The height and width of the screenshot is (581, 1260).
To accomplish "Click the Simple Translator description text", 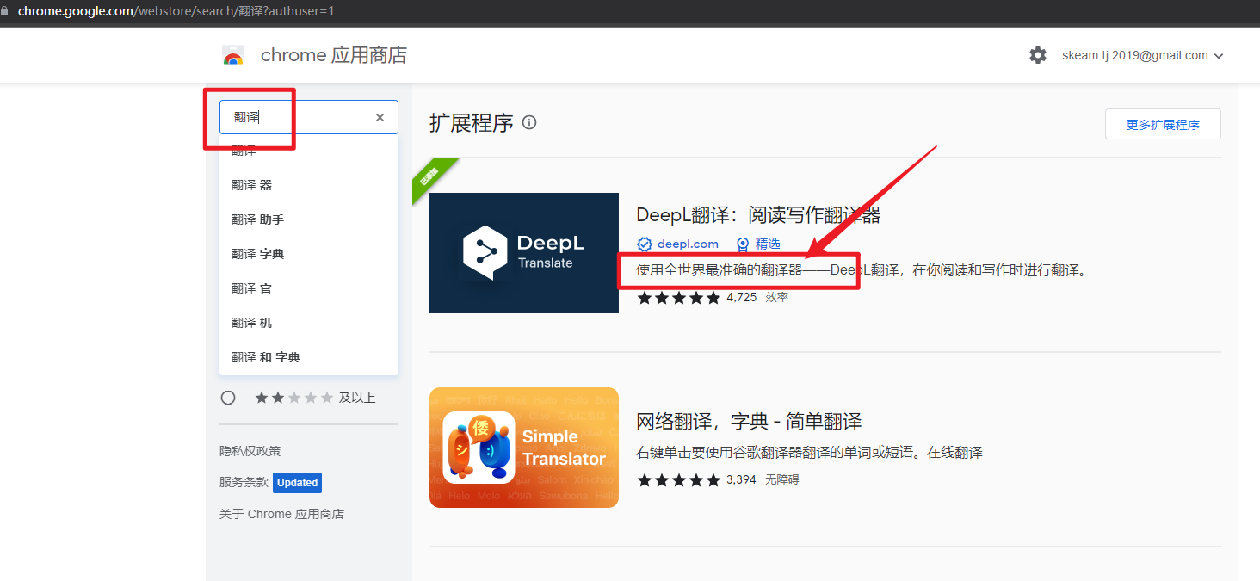I will point(809,453).
